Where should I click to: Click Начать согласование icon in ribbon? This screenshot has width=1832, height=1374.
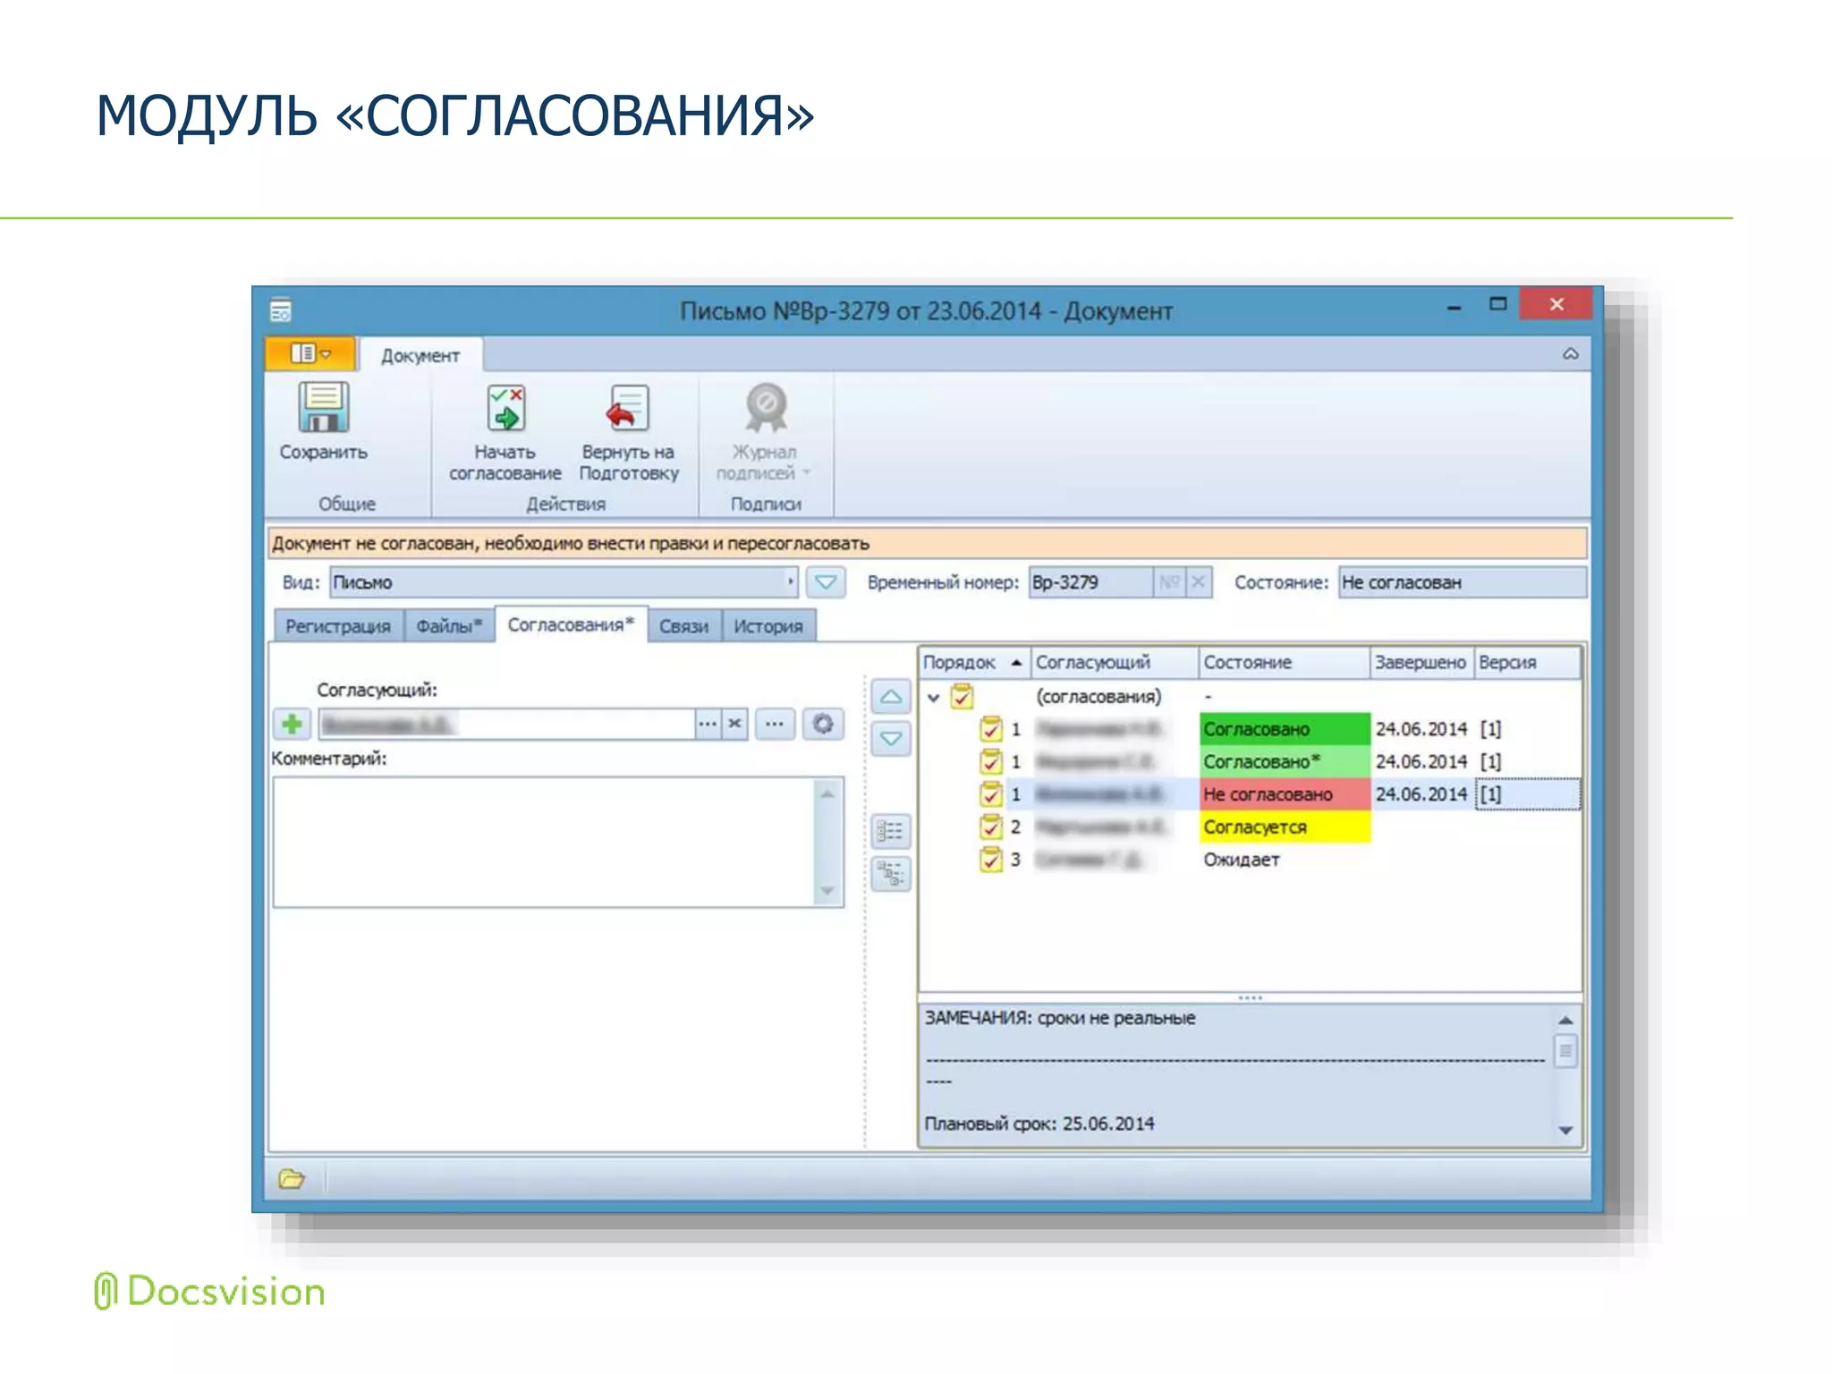click(506, 408)
